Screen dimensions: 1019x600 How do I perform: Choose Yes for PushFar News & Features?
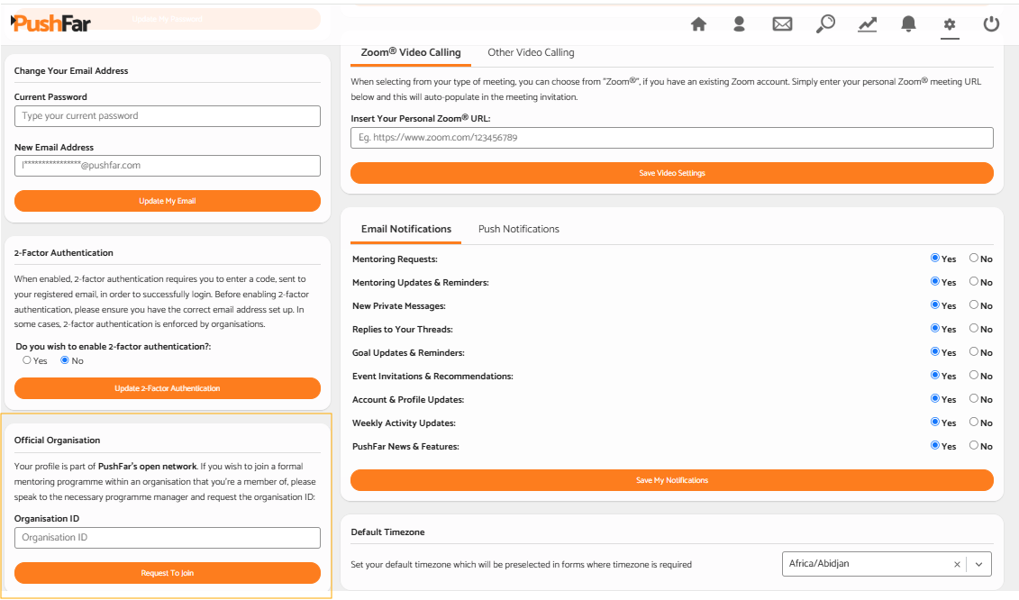tap(934, 445)
